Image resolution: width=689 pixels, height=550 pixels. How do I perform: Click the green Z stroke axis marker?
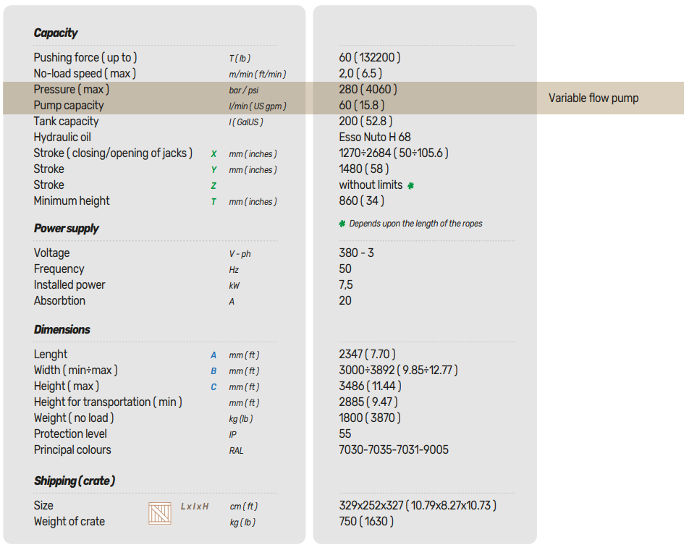(214, 186)
